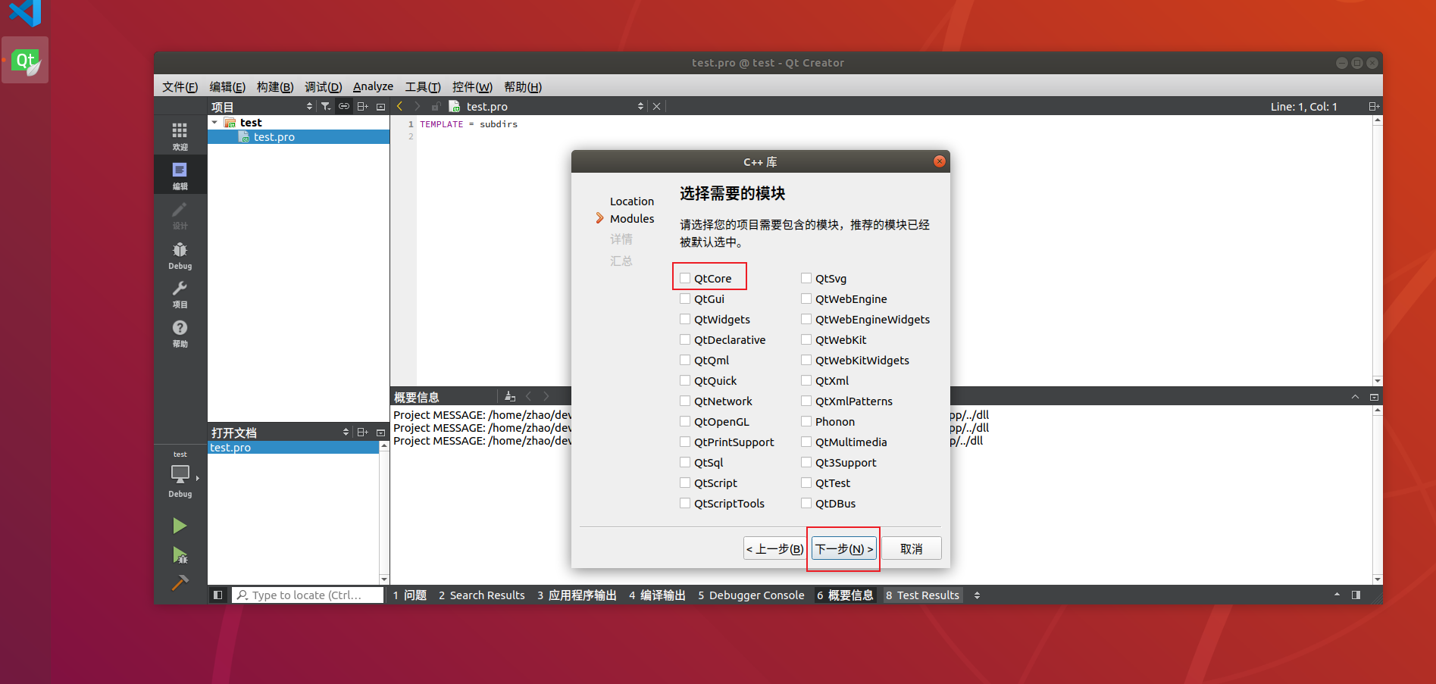Click the Type to locate search field
The image size is (1436, 684).
point(307,595)
